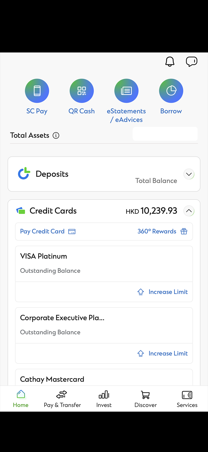The image size is (208, 452).
Task: Tap Deposits Total Balance text
Action: [x=156, y=181]
